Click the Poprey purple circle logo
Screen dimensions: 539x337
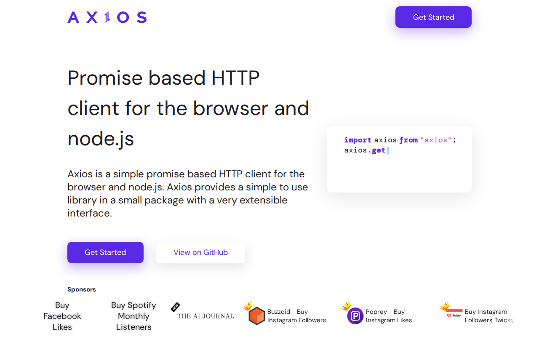[x=355, y=316]
